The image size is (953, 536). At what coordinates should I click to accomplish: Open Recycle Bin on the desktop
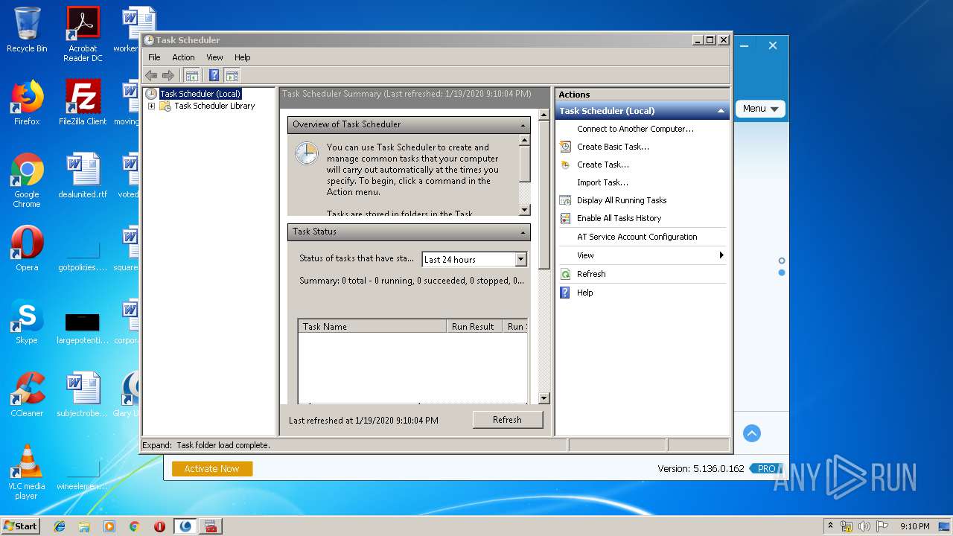click(x=27, y=30)
